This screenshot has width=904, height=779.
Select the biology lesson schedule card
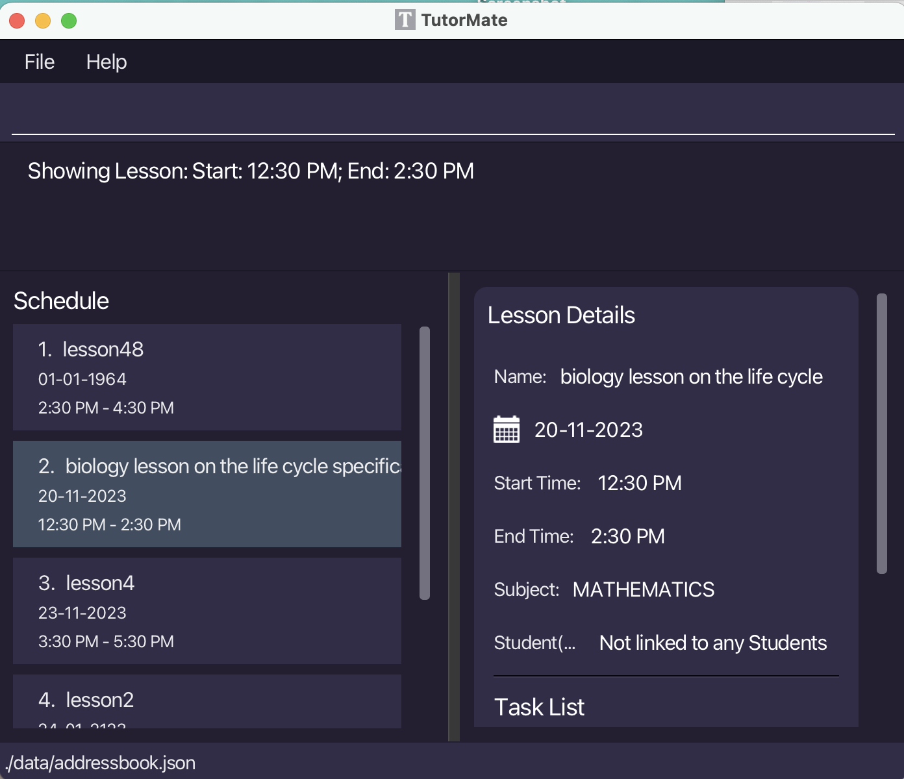[x=207, y=494]
